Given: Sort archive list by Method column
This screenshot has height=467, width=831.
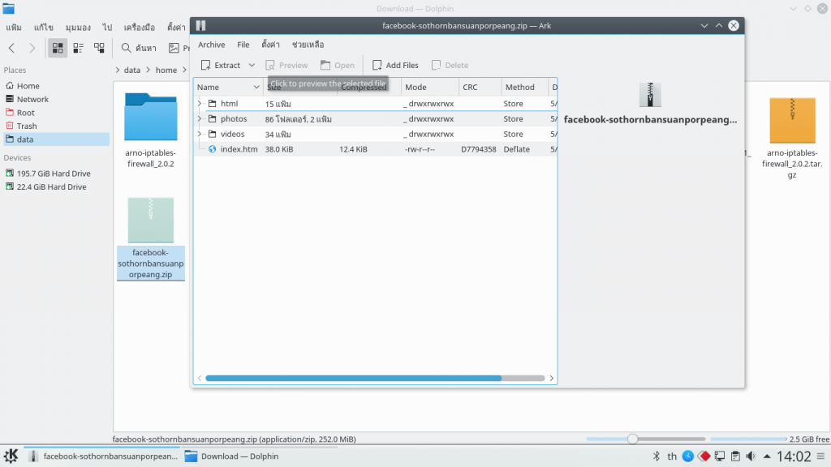Looking at the screenshot, I should 525,87.
